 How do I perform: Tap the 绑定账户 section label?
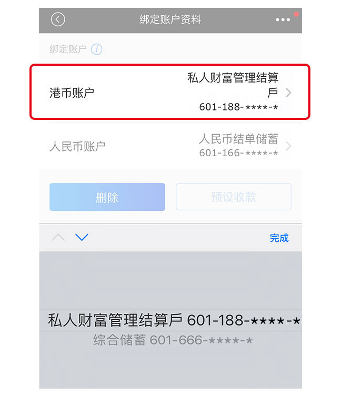tap(68, 49)
